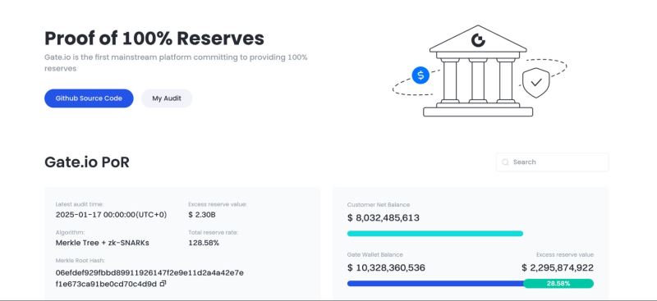
Task: Click the teal Customer Net Balance bar
Action: [435, 234]
